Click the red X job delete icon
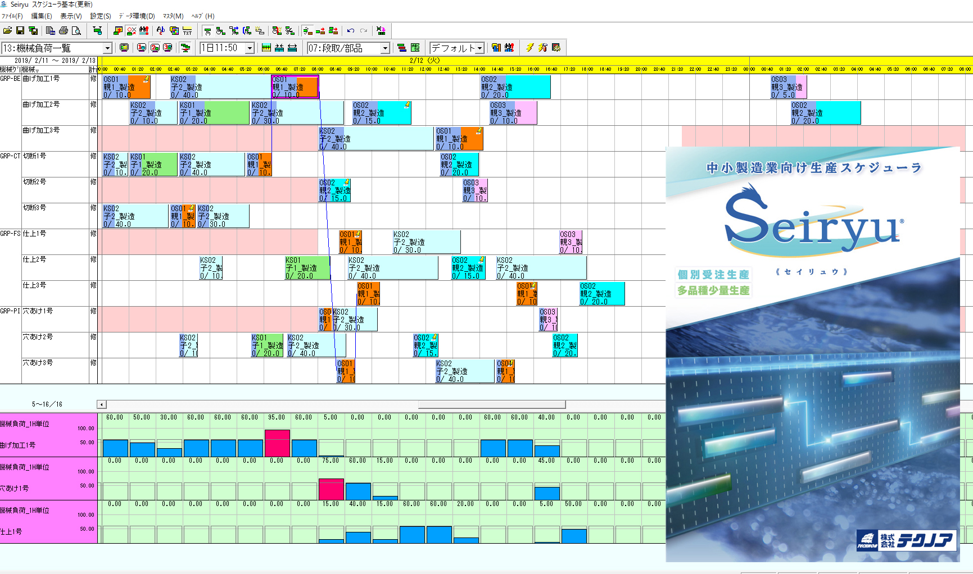The height and width of the screenshot is (574, 973). pyautogui.click(x=131, y=31)
